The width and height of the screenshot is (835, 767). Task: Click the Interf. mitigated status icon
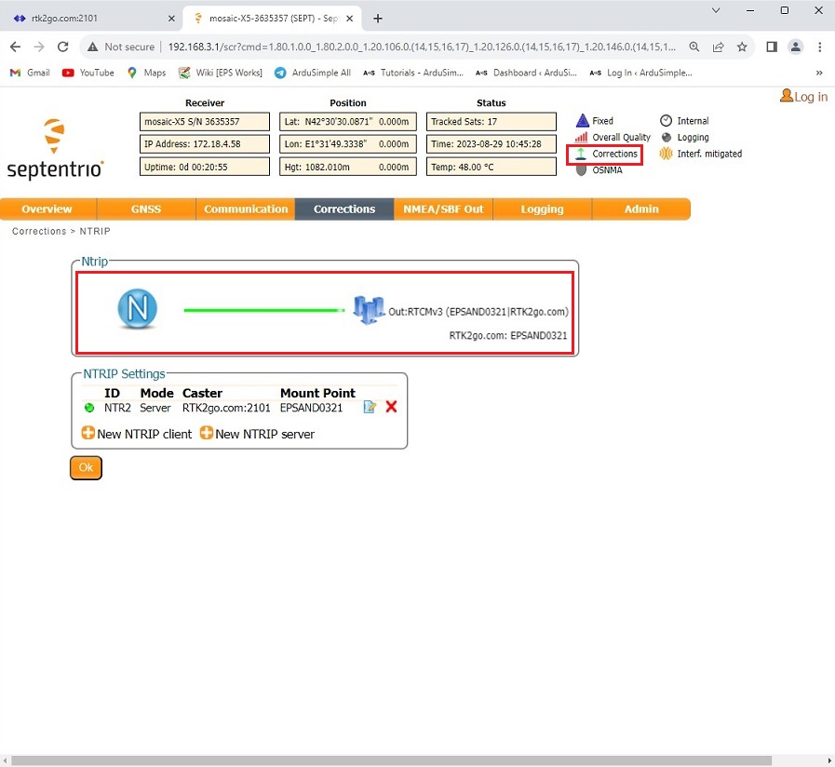click(x=666, y=154)
